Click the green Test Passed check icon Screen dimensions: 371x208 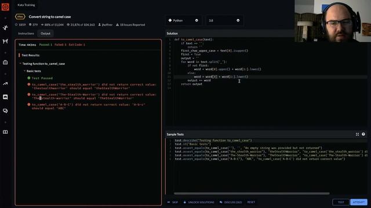(29, 78)
